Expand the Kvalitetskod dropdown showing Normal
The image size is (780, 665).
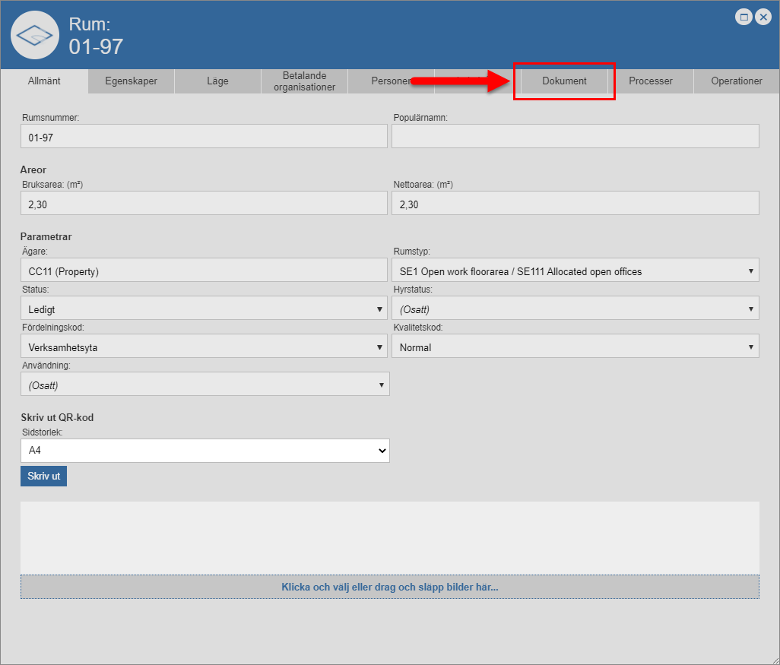pos(575,347)
